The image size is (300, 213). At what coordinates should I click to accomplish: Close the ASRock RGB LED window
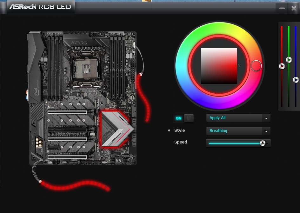pos(294,8)
